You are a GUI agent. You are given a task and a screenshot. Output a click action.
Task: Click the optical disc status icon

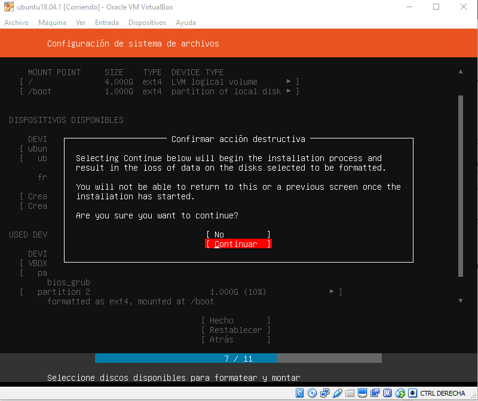point(312,393)
